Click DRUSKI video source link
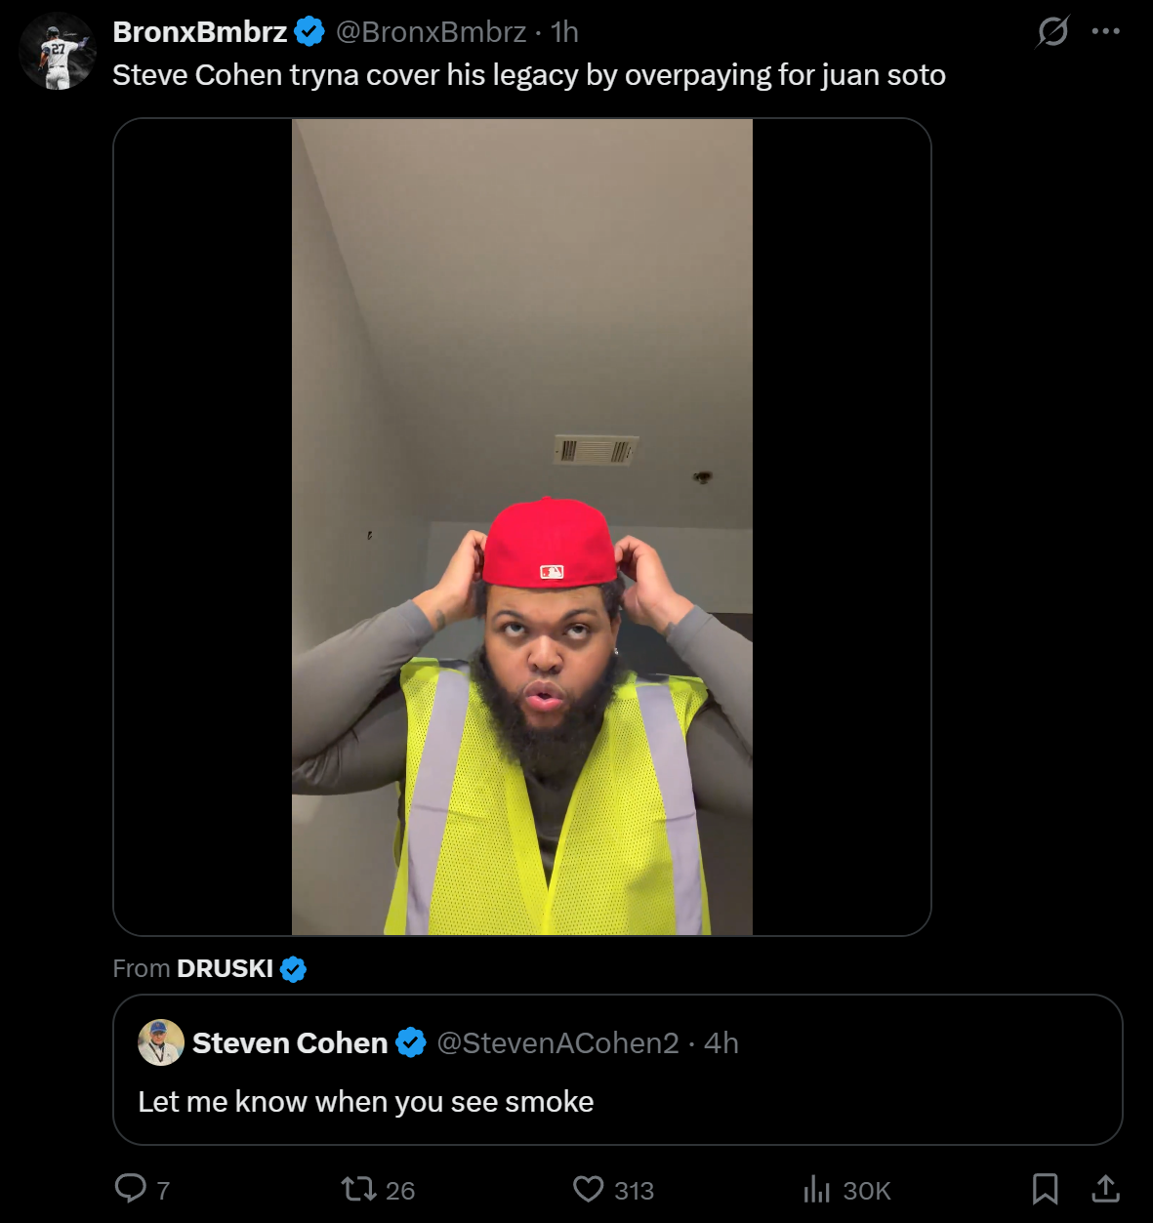This screenshot has width=1153, height=1223. tap(225, 968)
